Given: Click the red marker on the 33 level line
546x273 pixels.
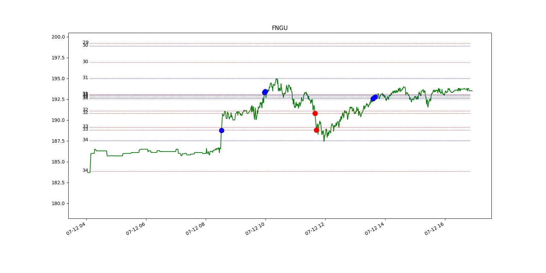Looking at the screenshot, I should click(316, 130).
